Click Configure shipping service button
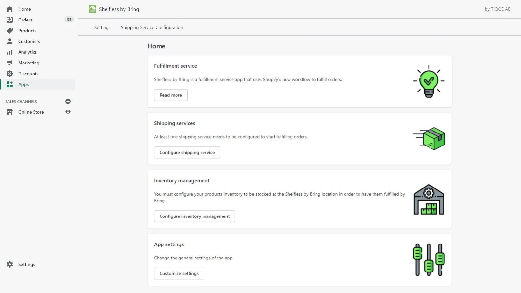Image resolution: width=521 pixels, height=293 pixels. pos(187,152)
